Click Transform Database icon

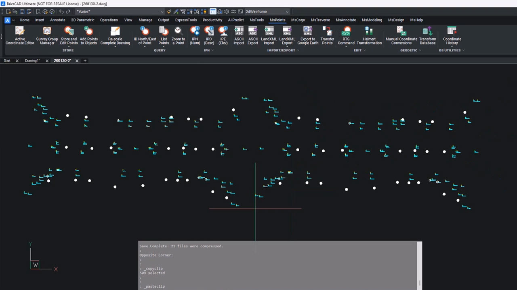[x=427, y=35]
